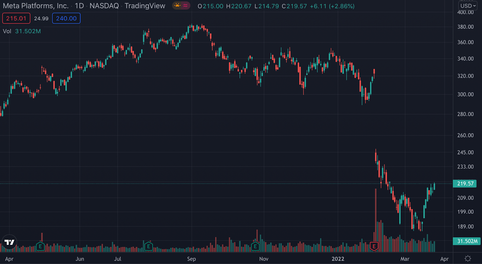The image size is (482, 264).
Task: Select the close value C219.57 in header
Action: 294,6
